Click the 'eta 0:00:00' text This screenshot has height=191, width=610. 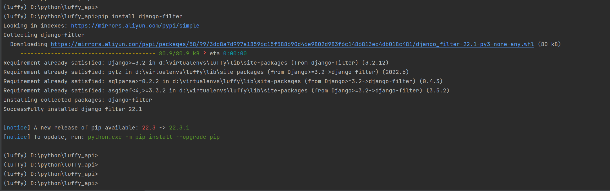tap(228, 53)
